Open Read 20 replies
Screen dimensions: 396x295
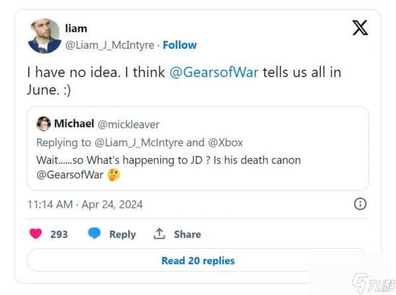tap(197, 260)
